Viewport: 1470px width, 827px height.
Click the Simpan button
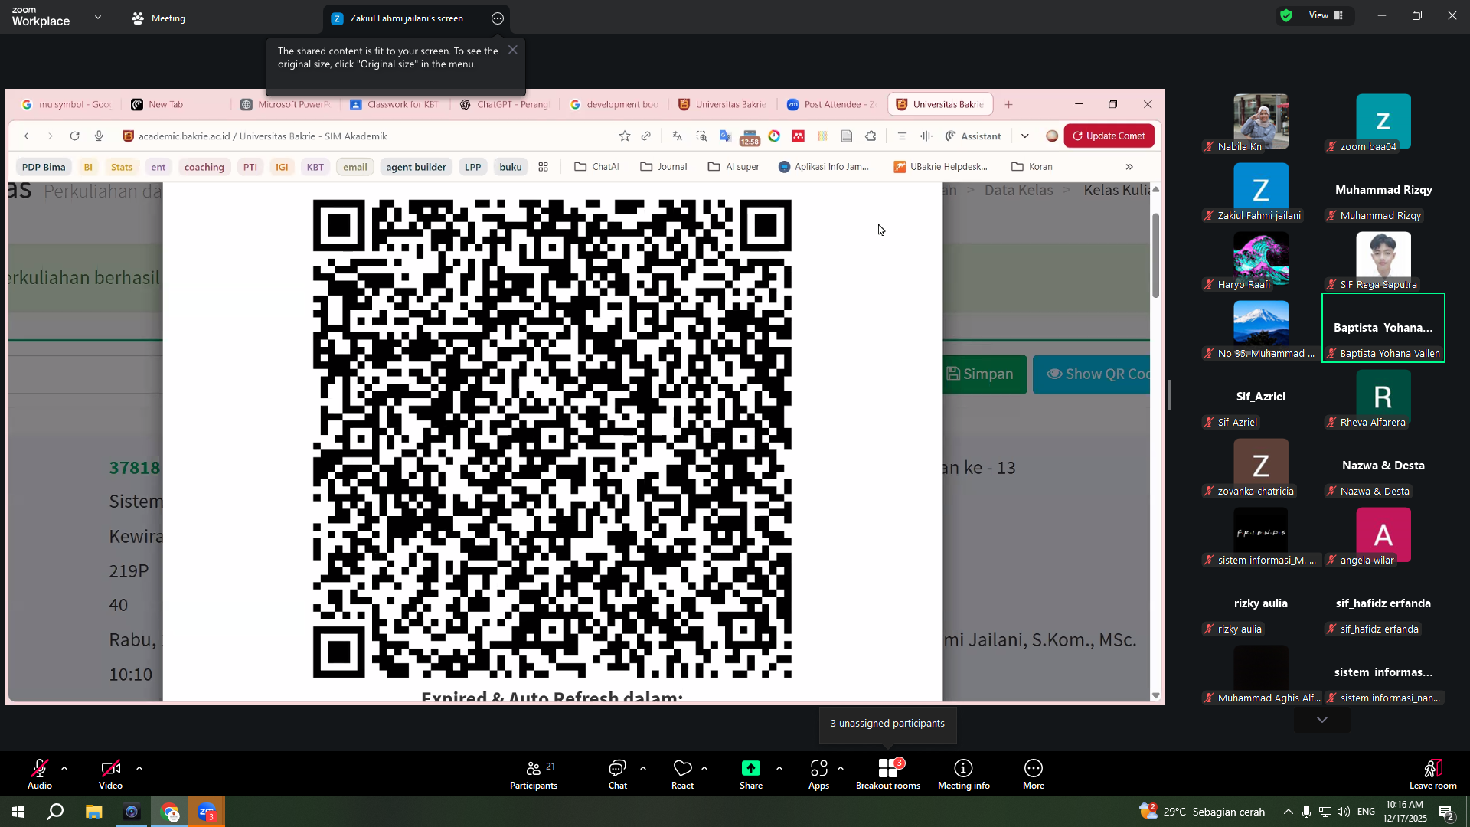coord(985,374)
